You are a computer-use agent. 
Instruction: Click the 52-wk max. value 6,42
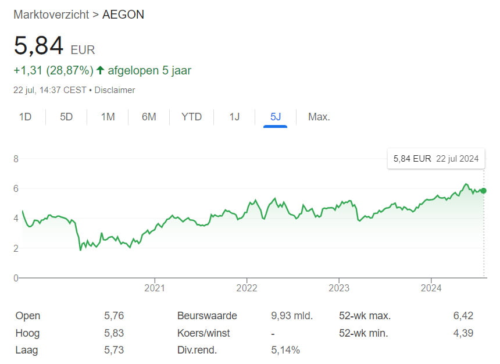(463, 316)
